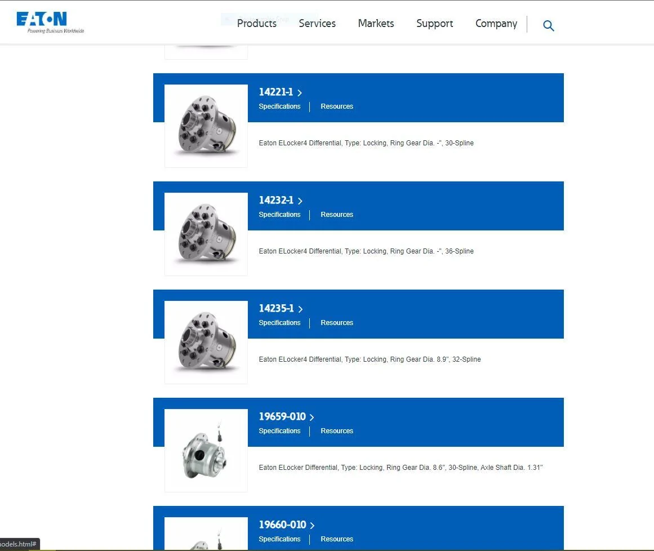The height and width of the screenshot is (551, 654).
Task: Click the chevron next to 14221-1
Action: pyautogui.click(x=300, y=93)
